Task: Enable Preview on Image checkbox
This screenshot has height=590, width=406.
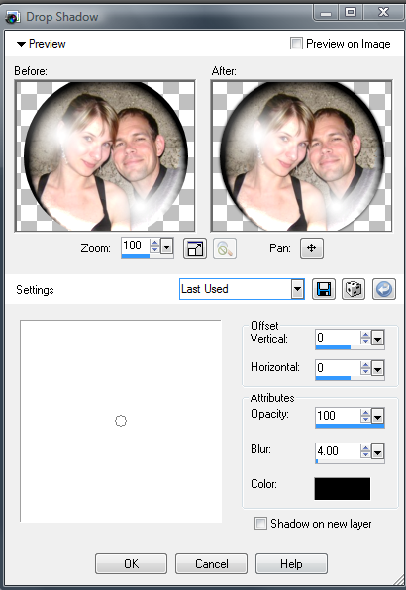Action: tap(296, 44)
